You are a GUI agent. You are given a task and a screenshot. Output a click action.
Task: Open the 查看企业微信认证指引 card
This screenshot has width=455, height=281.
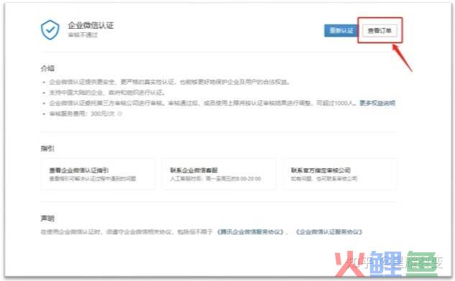[x=98, y=174]
